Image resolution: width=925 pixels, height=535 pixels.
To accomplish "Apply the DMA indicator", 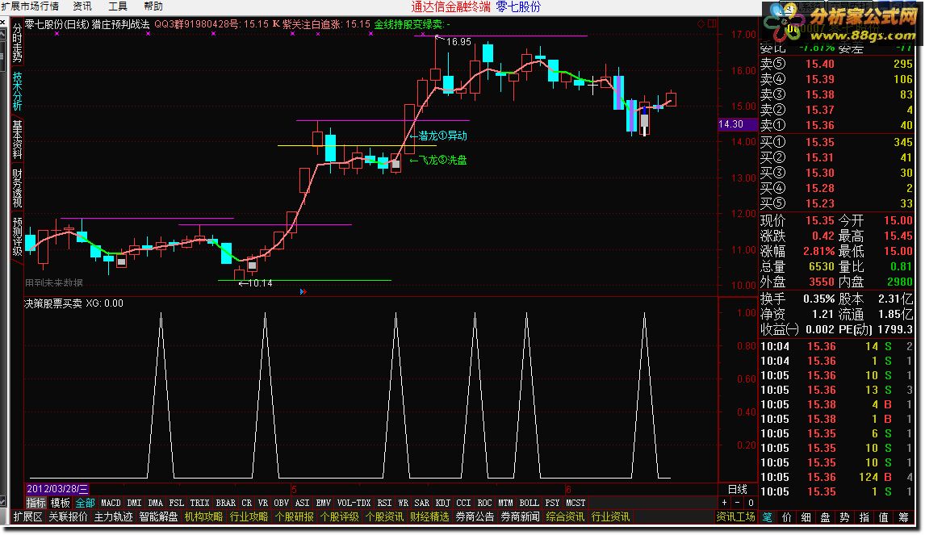I will tap(155, 503).
